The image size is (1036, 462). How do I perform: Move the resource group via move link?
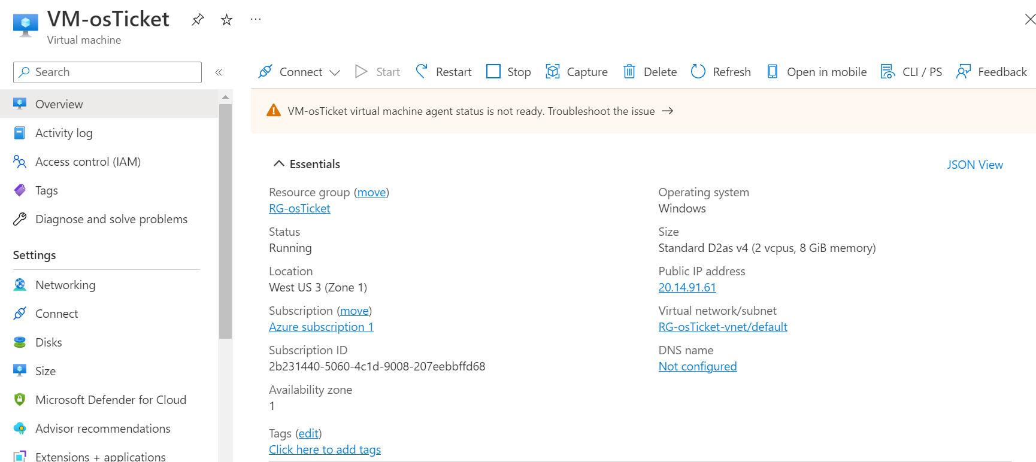[x=372, y=192]
